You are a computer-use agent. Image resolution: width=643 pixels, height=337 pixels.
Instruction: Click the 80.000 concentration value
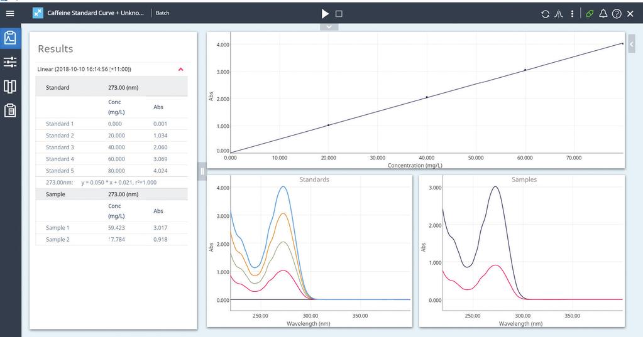click(116, 171)
